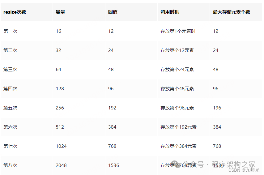
Task: Select the '第二次' row label
Action: [x=10, y=50]
